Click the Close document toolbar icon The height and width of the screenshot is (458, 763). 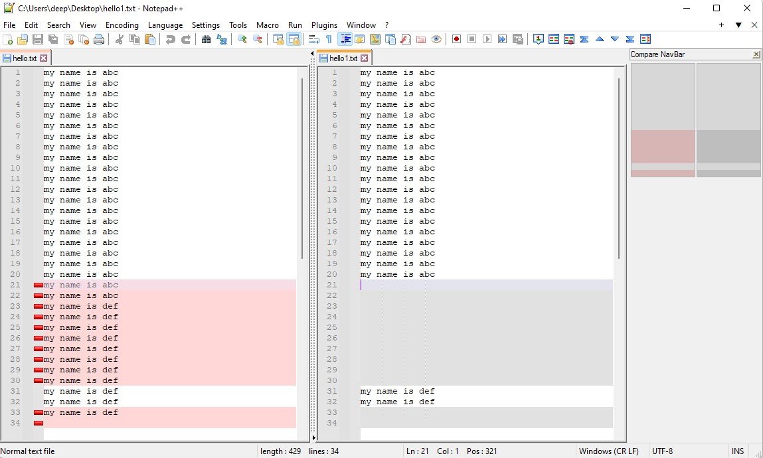(68, 39)
